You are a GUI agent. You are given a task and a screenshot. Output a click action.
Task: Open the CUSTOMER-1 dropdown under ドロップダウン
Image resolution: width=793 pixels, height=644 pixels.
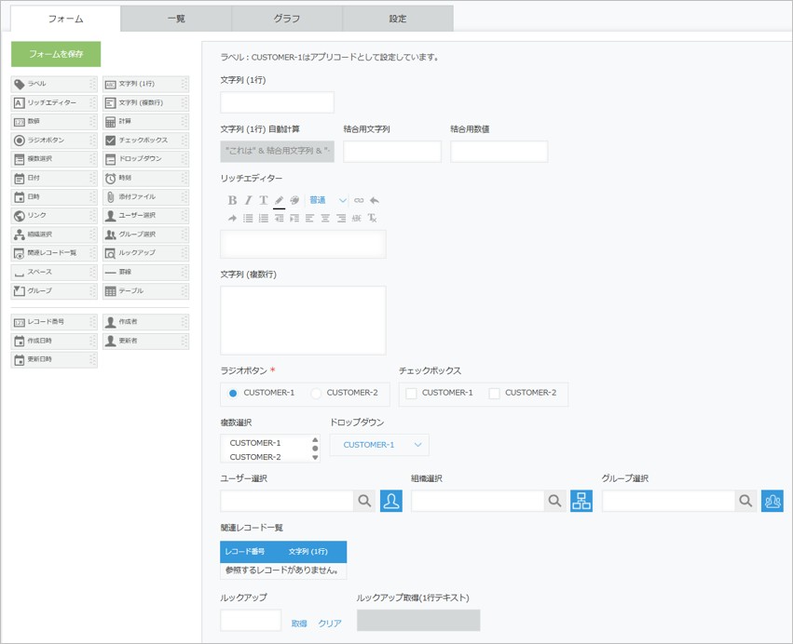point(378,445)
